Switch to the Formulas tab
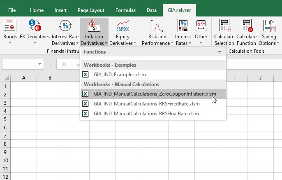The width and height of the screenshot is (282, 180). pyautogui.click(x=125, y=10)
